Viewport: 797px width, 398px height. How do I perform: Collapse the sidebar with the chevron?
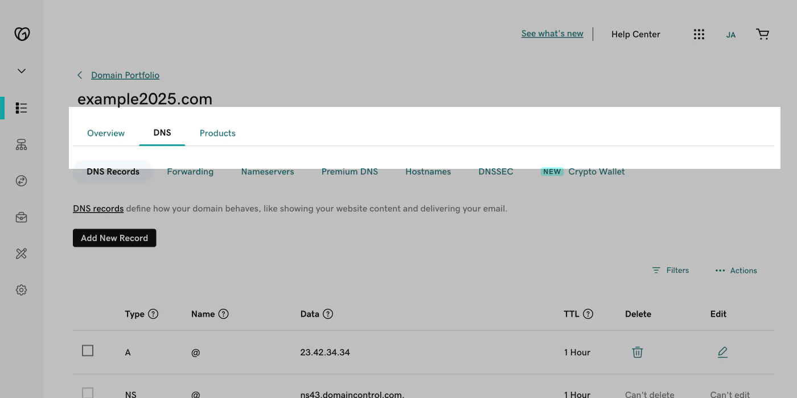(21, 71)
